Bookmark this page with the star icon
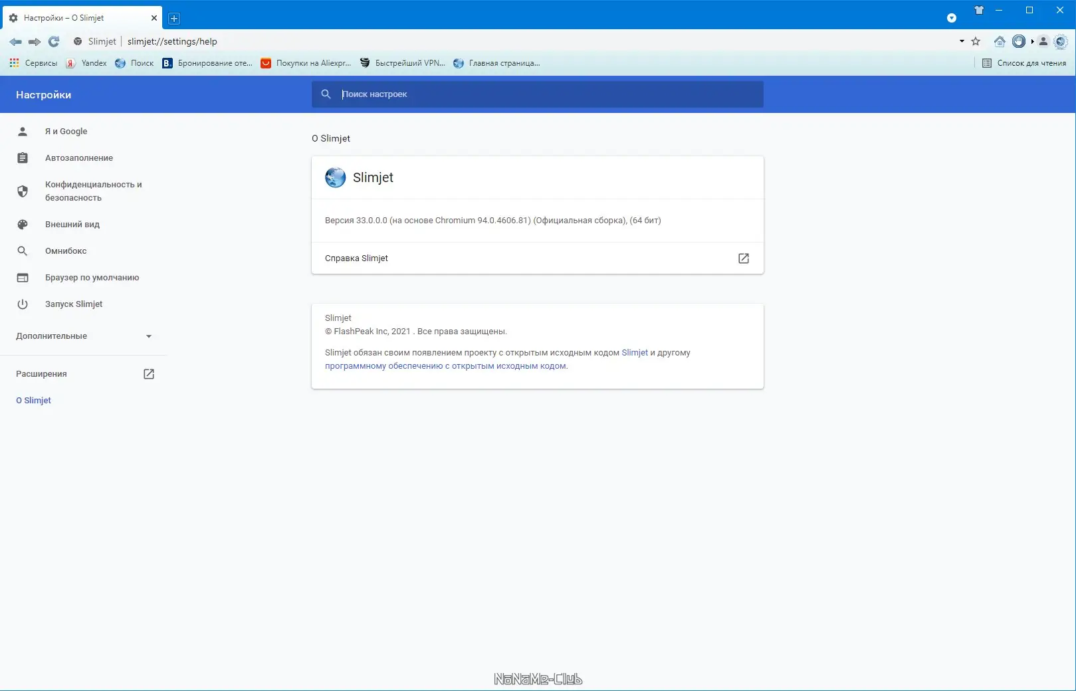Screen dimensions: 1076x691 (976, 41)
